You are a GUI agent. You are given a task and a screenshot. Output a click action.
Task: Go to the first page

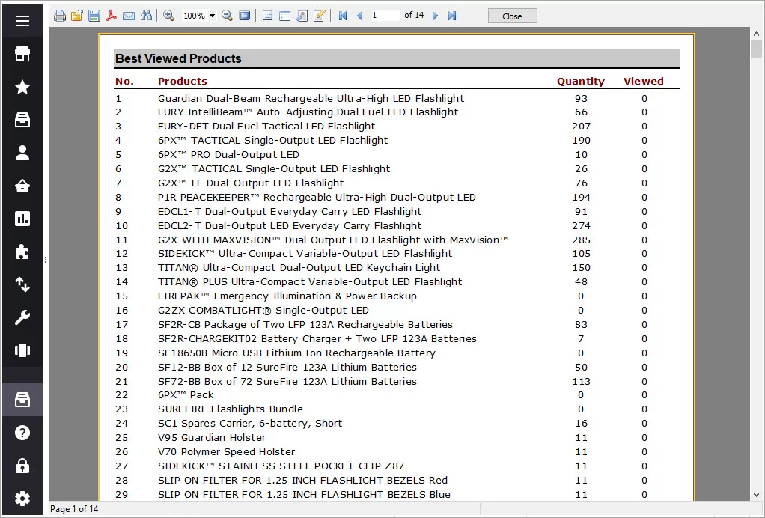click(x=343, y=16)
